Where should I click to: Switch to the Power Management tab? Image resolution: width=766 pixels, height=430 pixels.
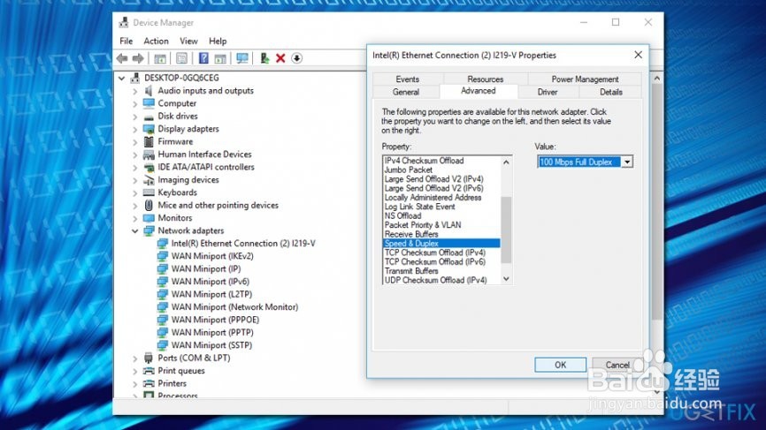point(585,79)
